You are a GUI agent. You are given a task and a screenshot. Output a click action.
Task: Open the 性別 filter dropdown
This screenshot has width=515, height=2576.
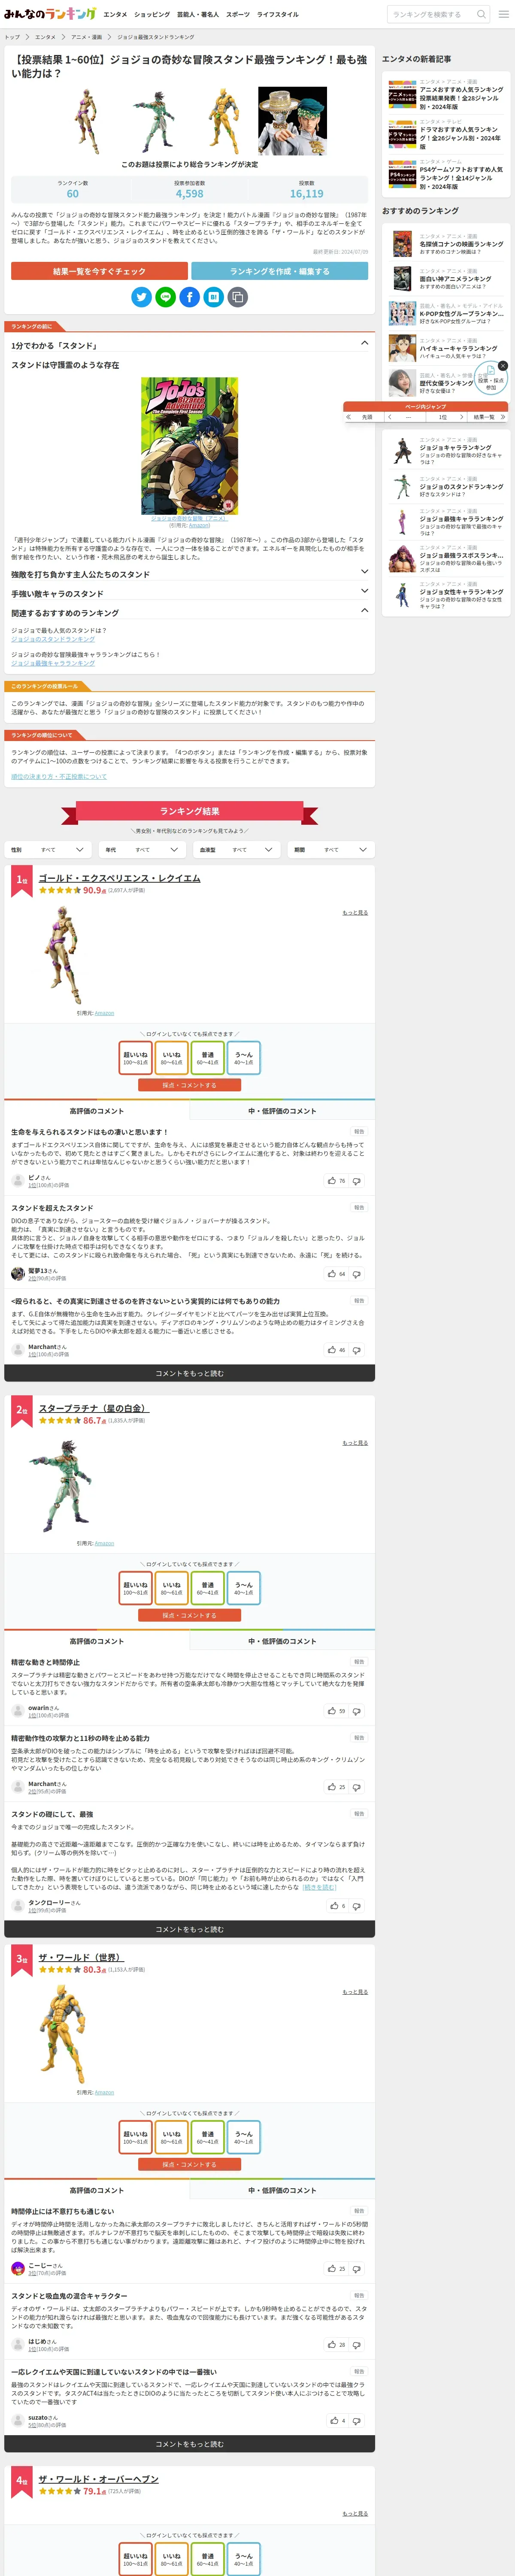point(49,850)
